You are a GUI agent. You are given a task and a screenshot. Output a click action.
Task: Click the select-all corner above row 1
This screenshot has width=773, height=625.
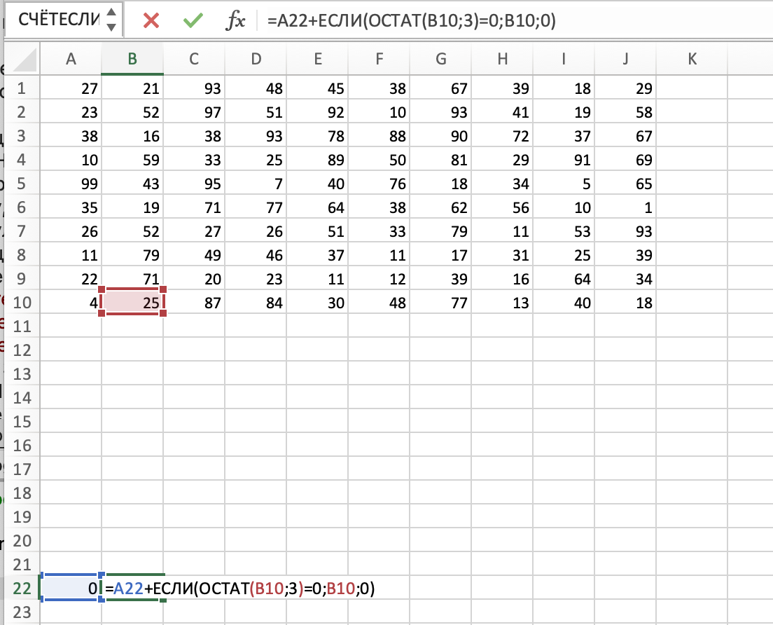(x=23, y=60)
